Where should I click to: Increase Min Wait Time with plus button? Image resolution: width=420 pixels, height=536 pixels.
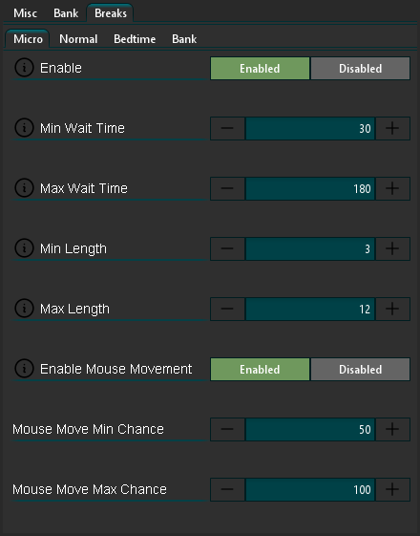[x=392, y=129]
